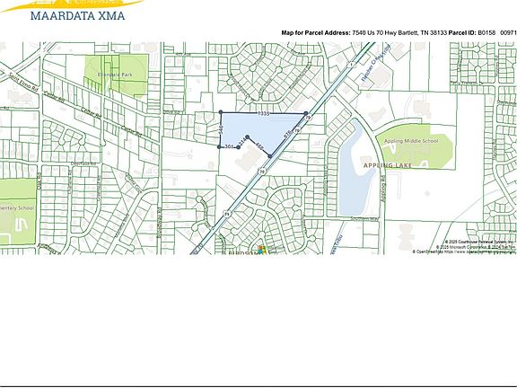Click the parcel vertex between 301 and 214
Image resolution: width=517 pixels, height=388 pixels.
point(239,147)
